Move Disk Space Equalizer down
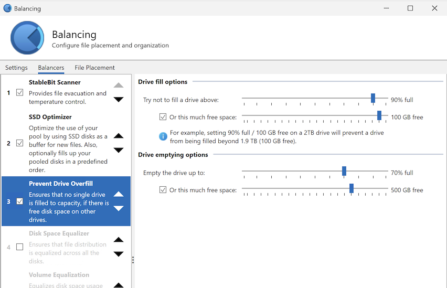Image resolution: width=447 pixels, height=288 pixels. point(119,254)
